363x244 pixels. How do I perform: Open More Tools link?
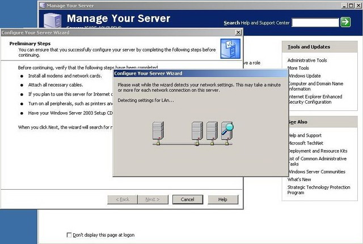point(298,68)
